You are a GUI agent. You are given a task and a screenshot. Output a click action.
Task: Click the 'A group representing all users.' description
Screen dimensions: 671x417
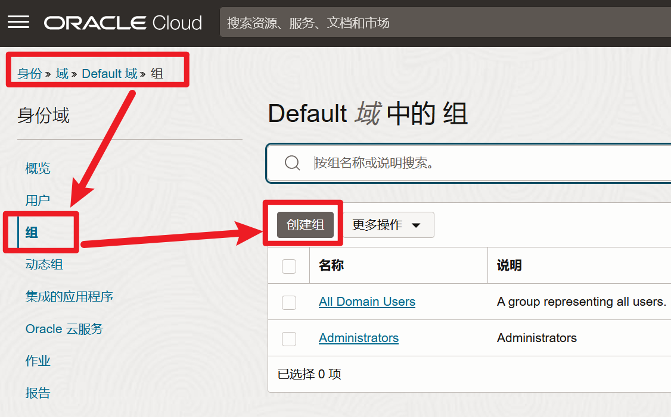click(x=582, y=302)
